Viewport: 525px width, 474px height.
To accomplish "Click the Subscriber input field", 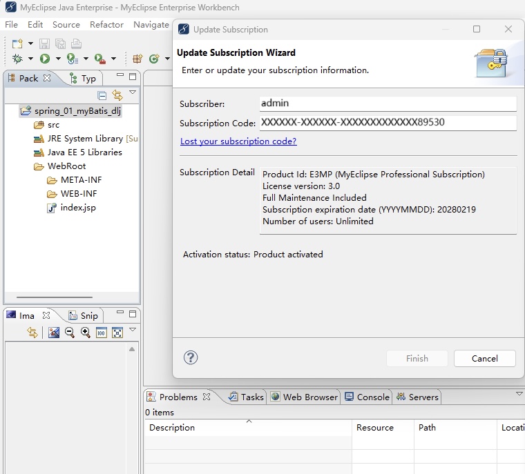I will click(x=388, y=103).
